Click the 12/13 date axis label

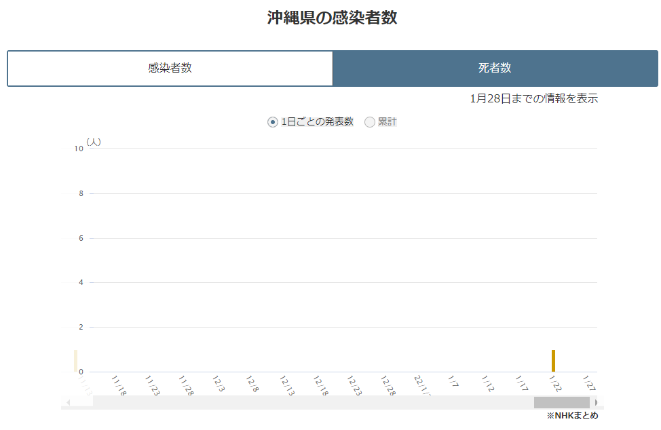(287, 385)
